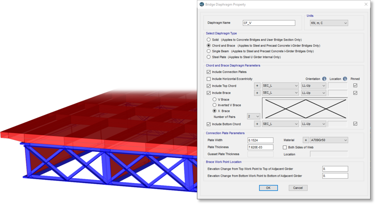
Task: Click plus button beside Top Chord section
Action: point(257,86)
